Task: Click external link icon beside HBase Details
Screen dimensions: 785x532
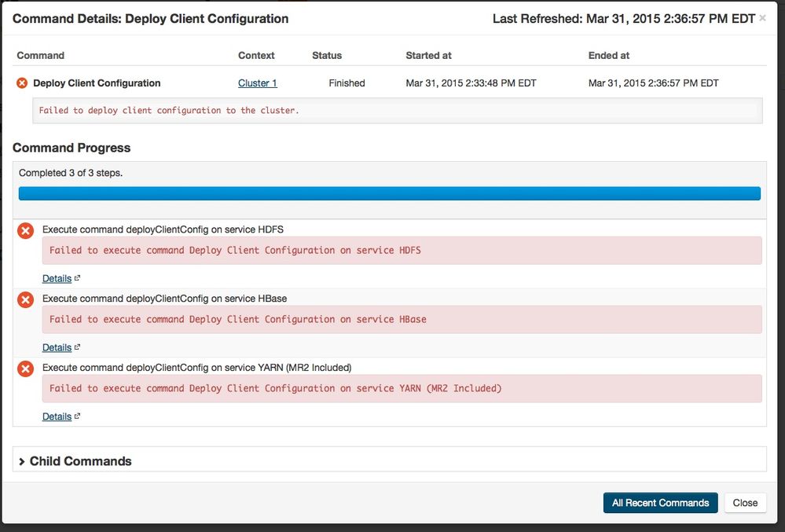Action: 77,347
